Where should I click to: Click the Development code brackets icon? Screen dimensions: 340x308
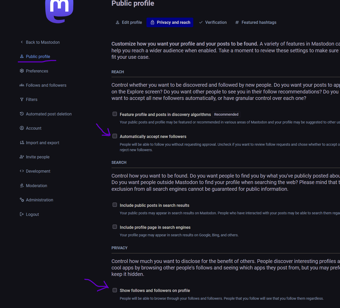point(22,171)
